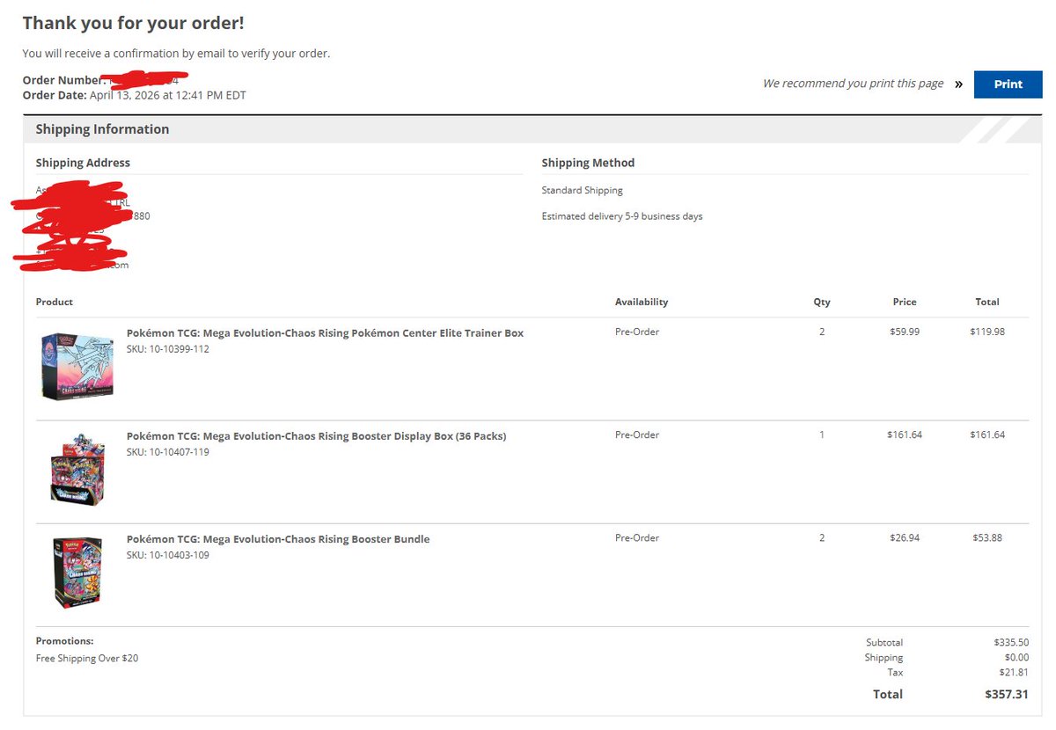Image resolution: width=1056 pixels, height=730 pixels.
Task: Select the quantity 1 for Booster Display Box
Action: [x=822, y=434]
